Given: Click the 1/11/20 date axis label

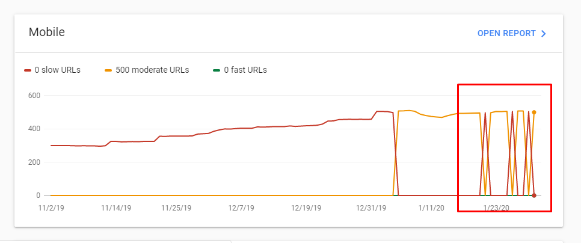Looking at the screenshot, I should click(431, 208).
